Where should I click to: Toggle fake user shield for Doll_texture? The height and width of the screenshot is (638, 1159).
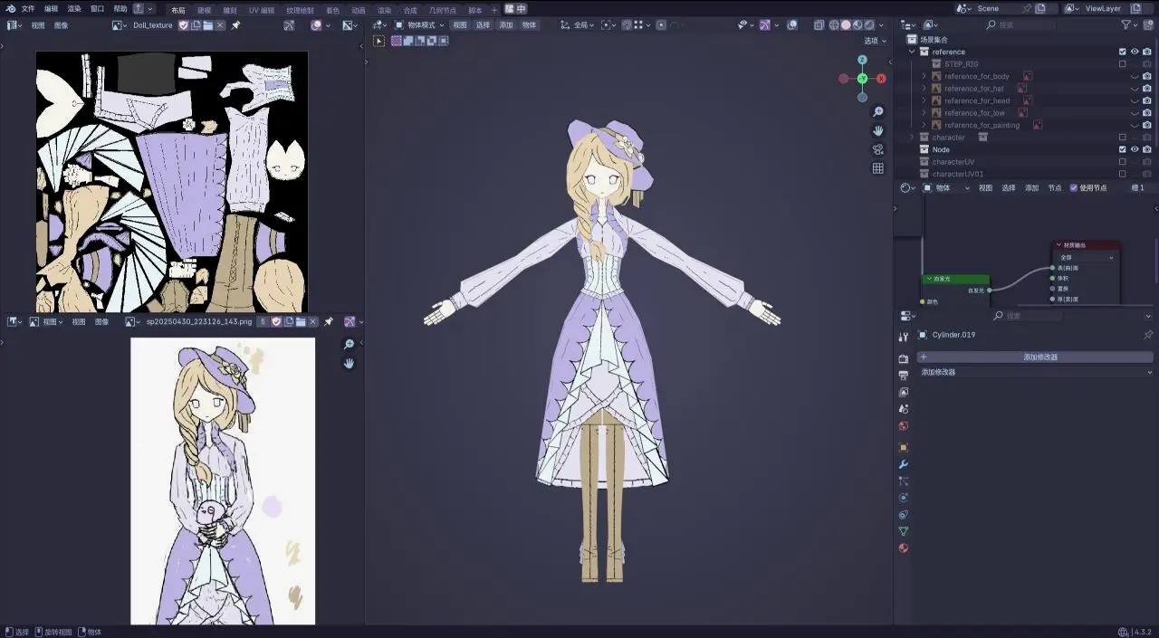184,25
